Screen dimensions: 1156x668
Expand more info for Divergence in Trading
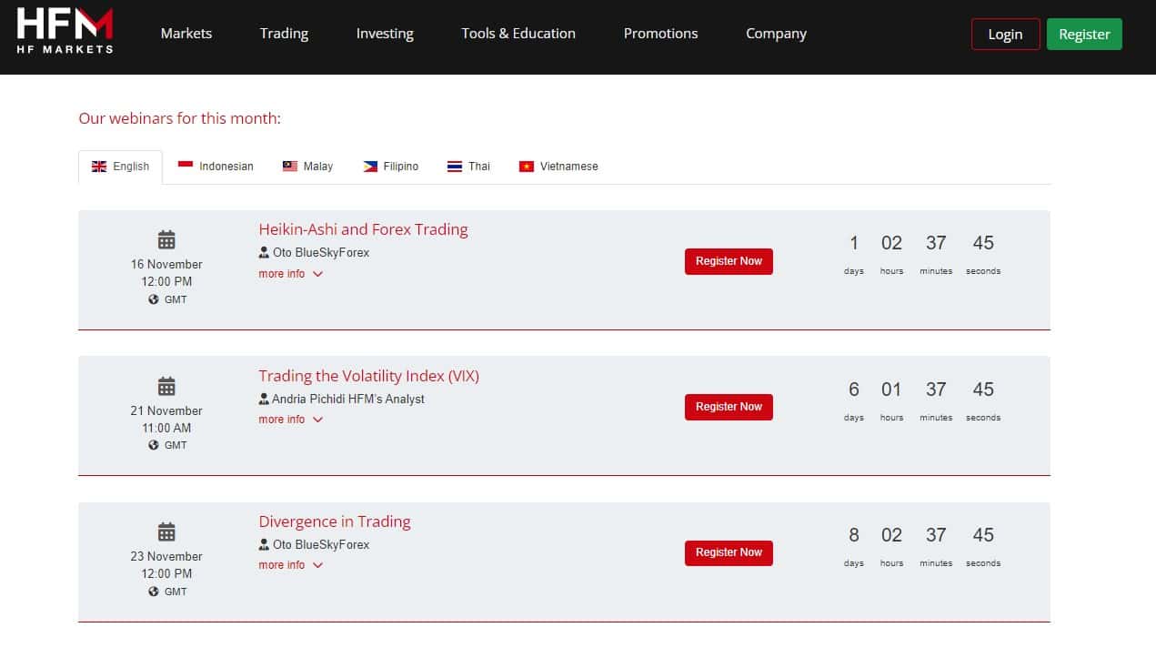(290, 565)
